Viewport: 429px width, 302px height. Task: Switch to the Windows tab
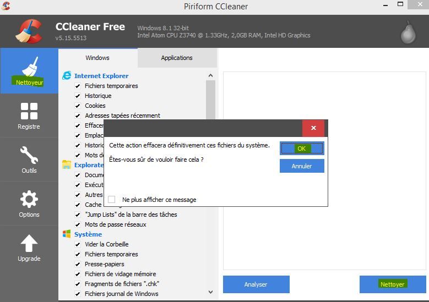97,58
